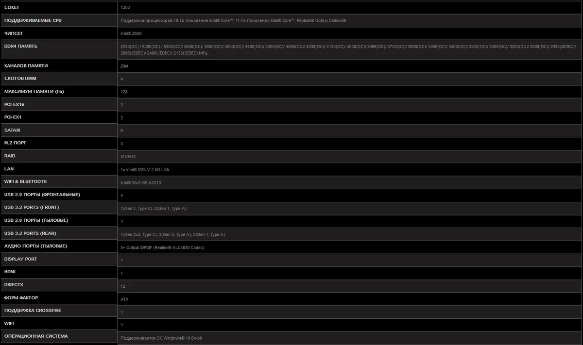583x345 pixels.
Task: Click the 'PCI-EX1' label
Action: click(13, 117)
